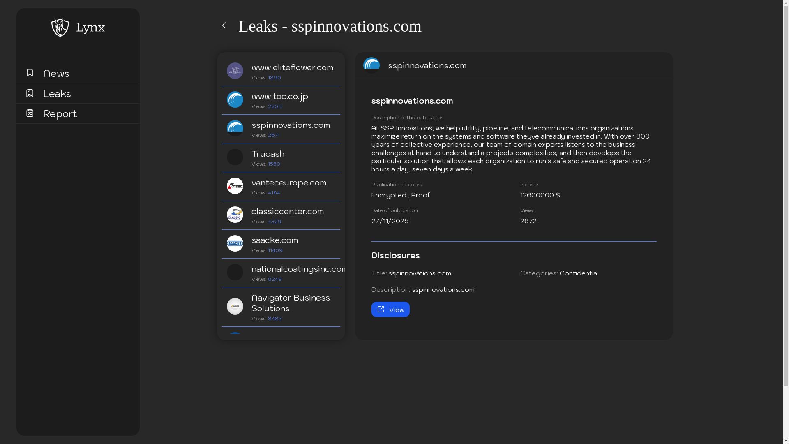Click the classiccenter.com logo thumbnail
The height and width of the screenshot is (444, 789).
235,215
